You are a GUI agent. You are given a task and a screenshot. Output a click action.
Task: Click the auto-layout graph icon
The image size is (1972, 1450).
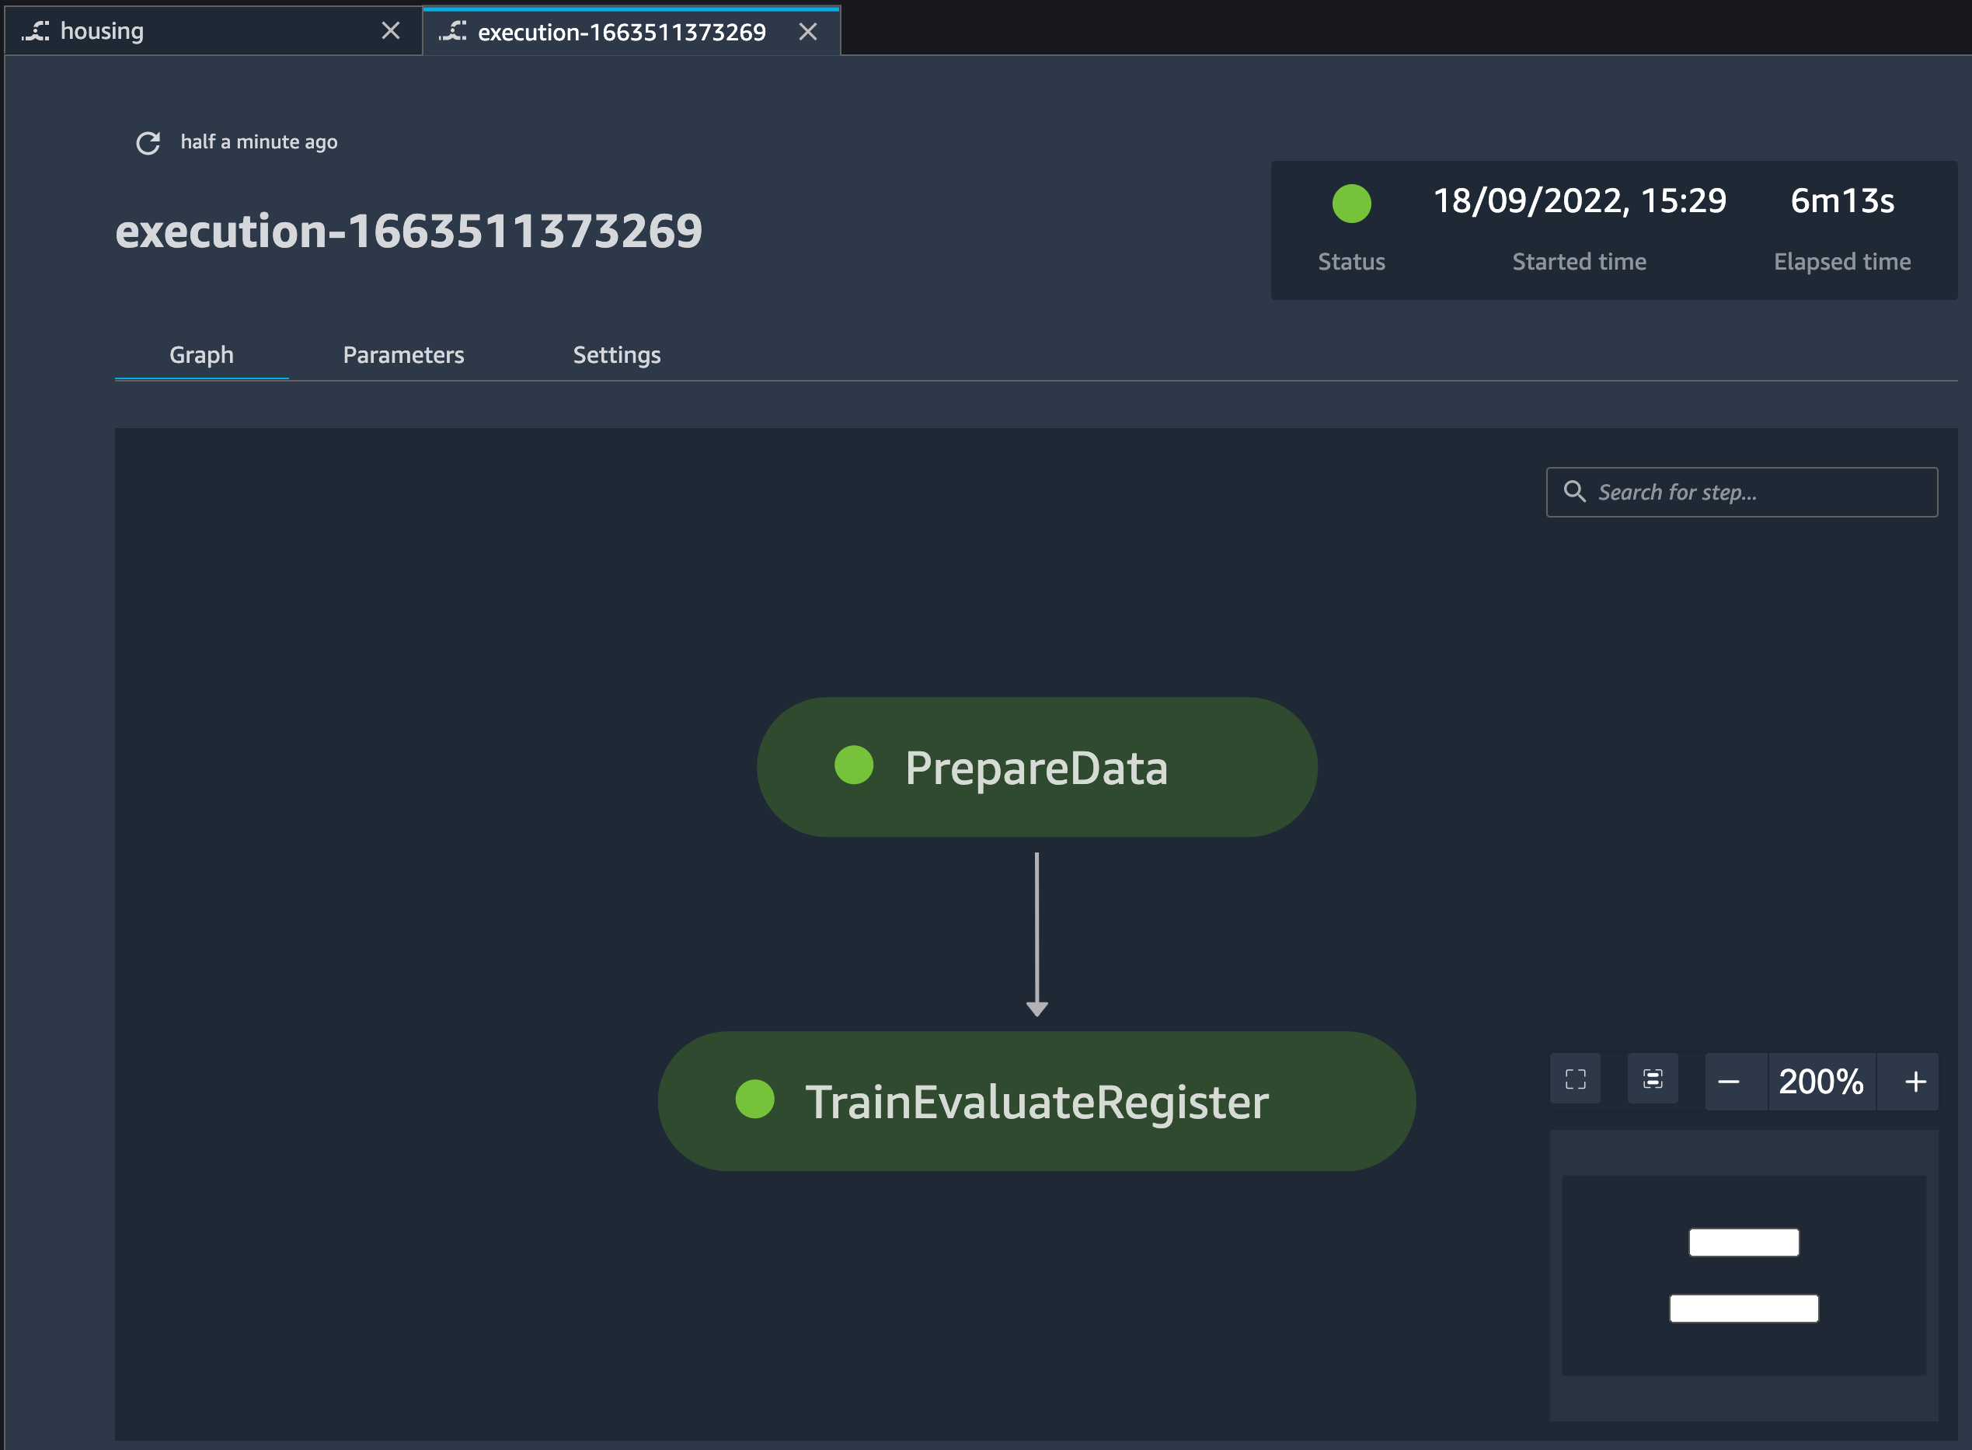click(1653, 1079)
